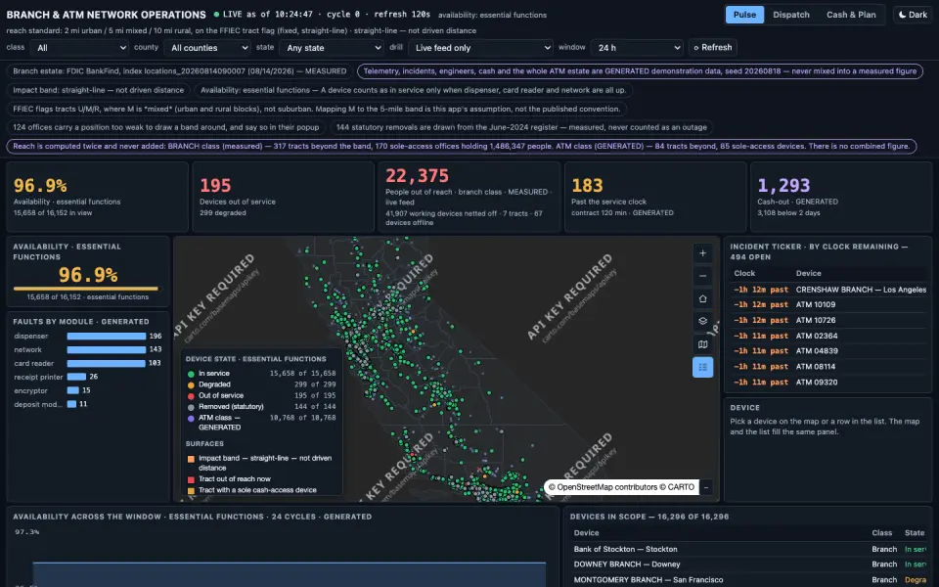Switch to the Pulse tab
Viewport: 939px width, 587px height.
pos(744,15)
